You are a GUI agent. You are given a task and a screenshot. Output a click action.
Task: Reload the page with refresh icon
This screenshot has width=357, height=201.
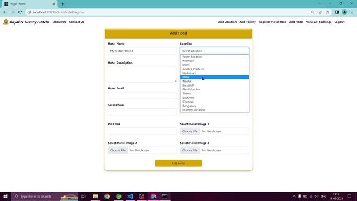tap(20, 12)
